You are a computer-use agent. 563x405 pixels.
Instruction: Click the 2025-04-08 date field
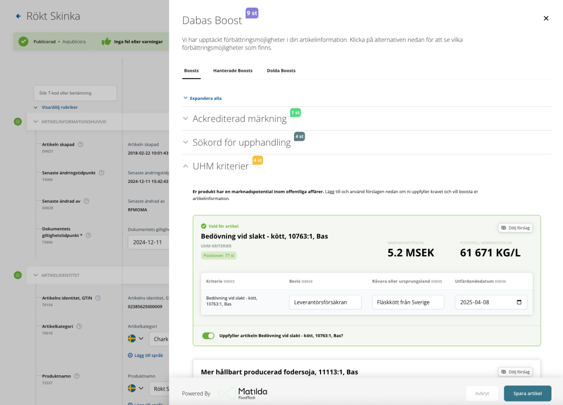pos(491,302)
